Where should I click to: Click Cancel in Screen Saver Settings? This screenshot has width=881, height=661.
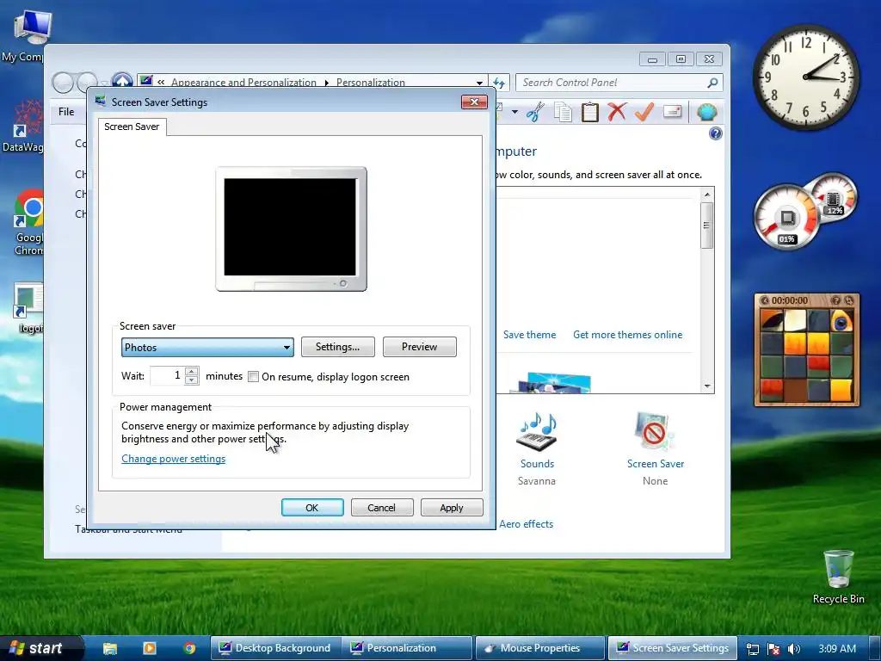[382, 508]
